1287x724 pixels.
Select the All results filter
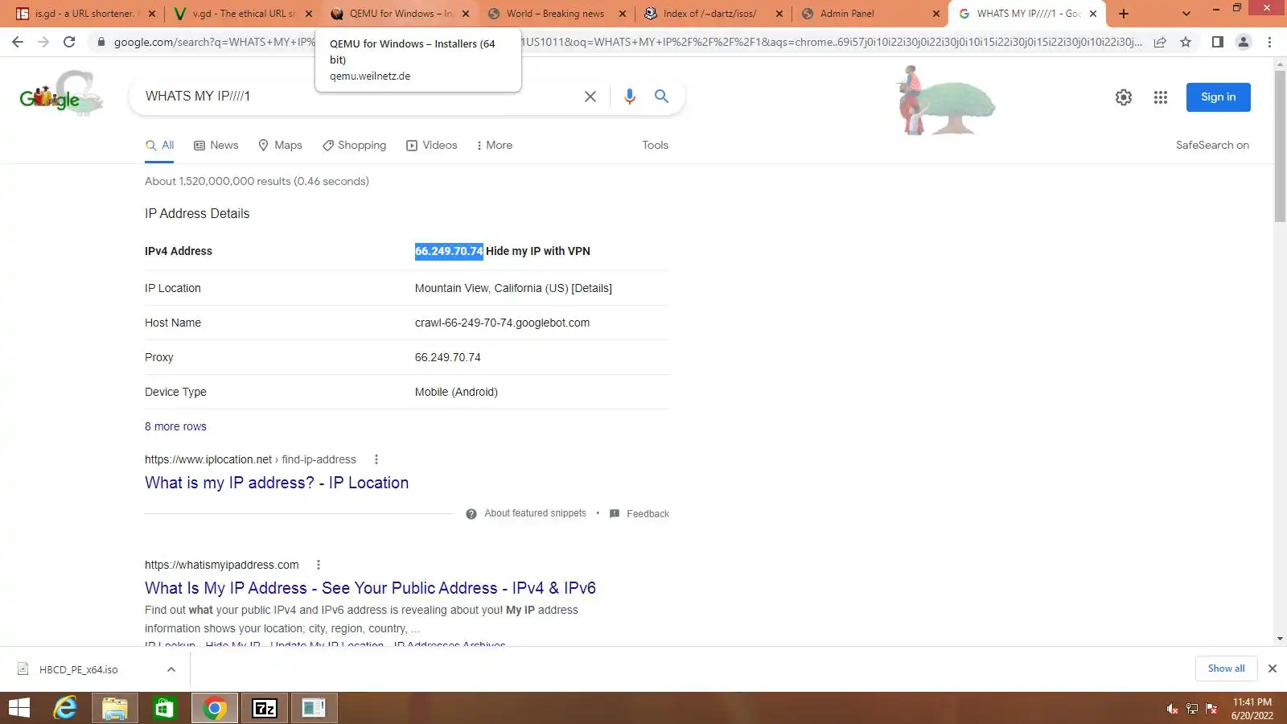(159, 146)
